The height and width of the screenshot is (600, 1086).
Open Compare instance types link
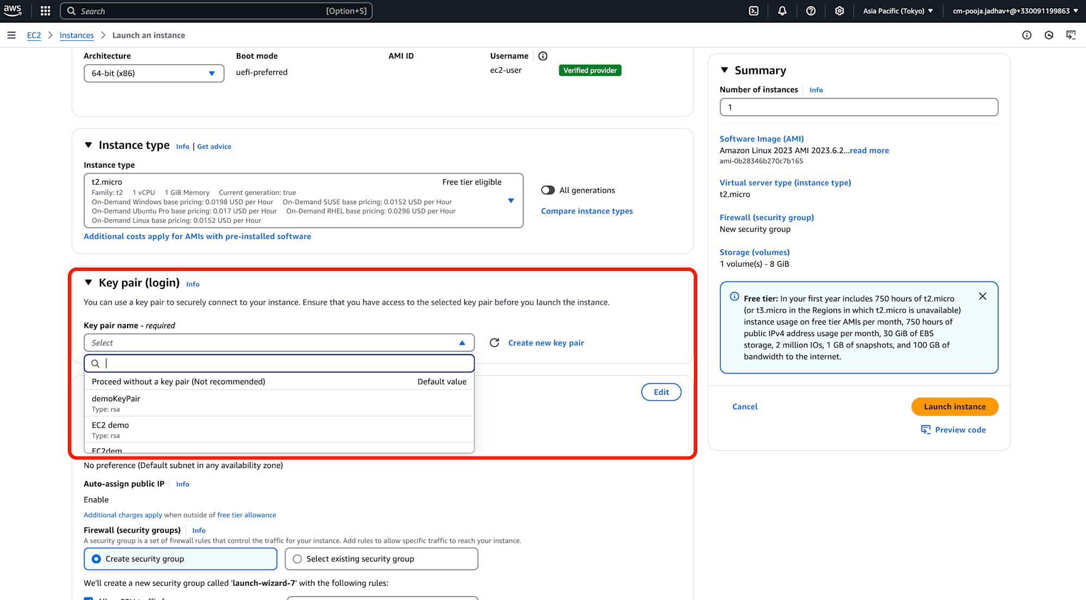(x=587, y=211)
